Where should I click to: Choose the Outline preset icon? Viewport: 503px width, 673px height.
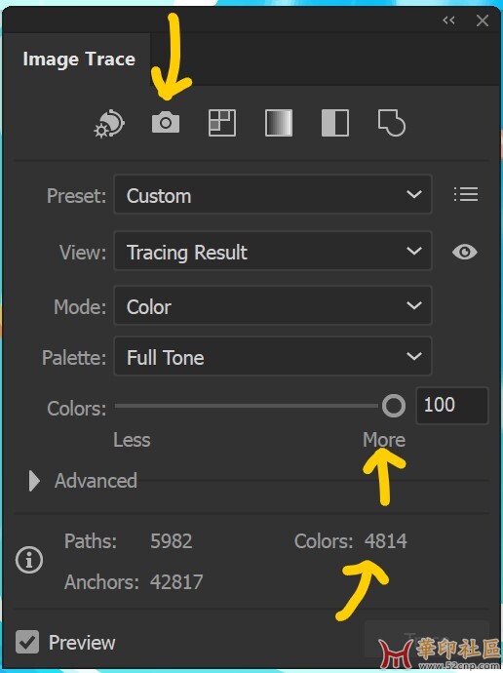392,123
